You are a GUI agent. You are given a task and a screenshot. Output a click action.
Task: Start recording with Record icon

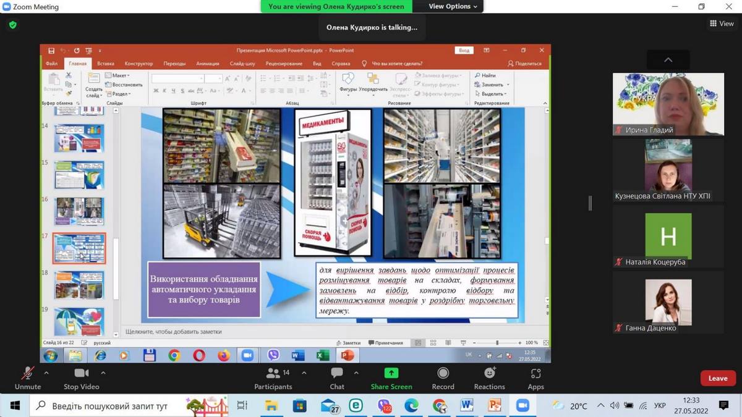click(x=443, y=379)
